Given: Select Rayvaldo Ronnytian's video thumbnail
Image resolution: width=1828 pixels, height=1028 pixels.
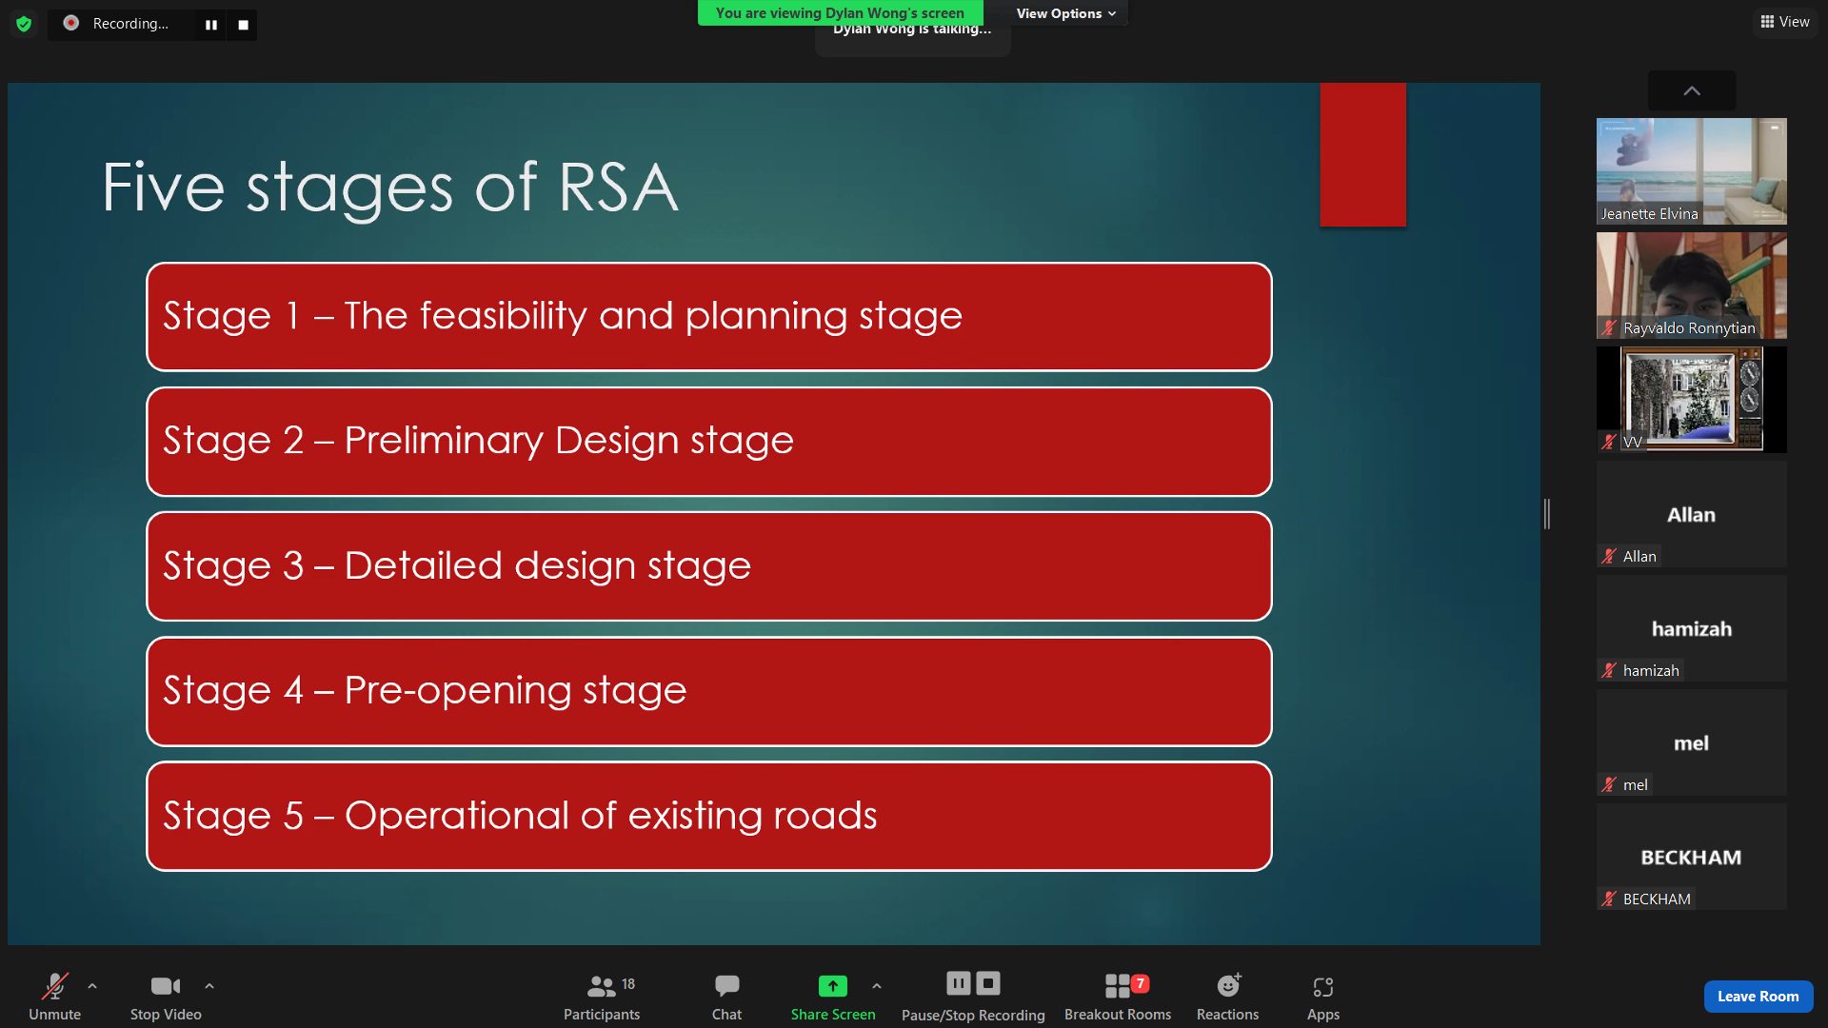Looking at the screenshot, I should [x=1692, y=286].
